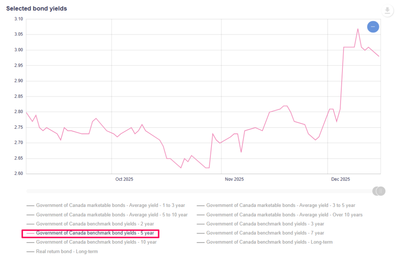The width and height of the screenshot is (396, 256).
Task: Click the download chart icon
Action: tap(387, 10)
